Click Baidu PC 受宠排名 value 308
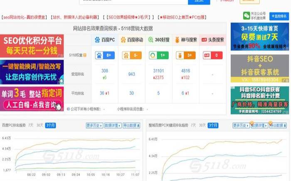The width and height of the screenshot is (291, 181). (x=105, y=71)
